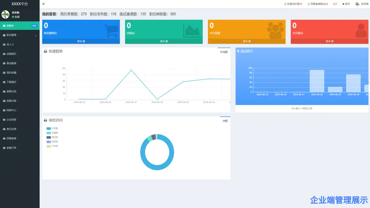Click the user avatar in the top bar
Screen dimensions: 370x208
click(x=357, y=4)
